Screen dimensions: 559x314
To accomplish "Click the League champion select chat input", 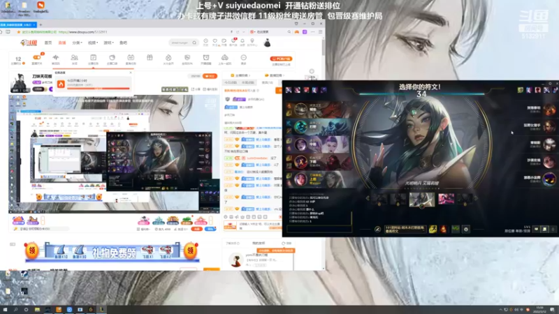I will (x=319, y=230).
